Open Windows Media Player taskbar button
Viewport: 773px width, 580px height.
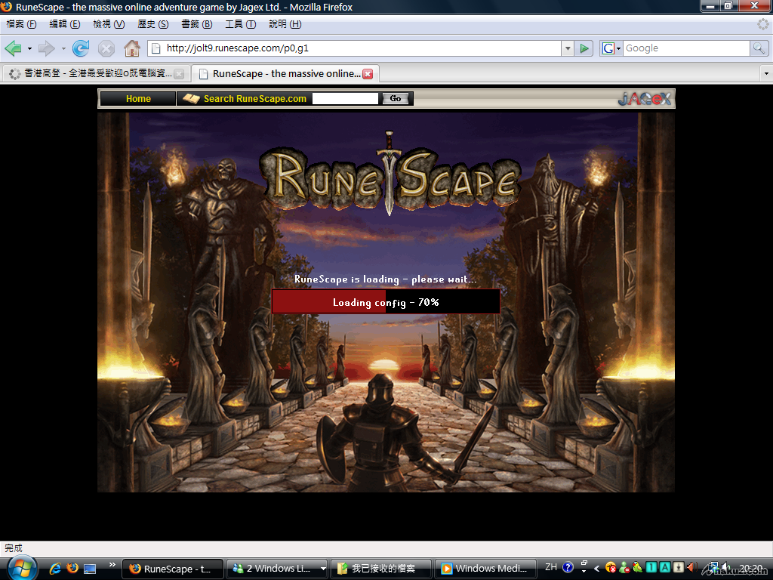point(485,569)
